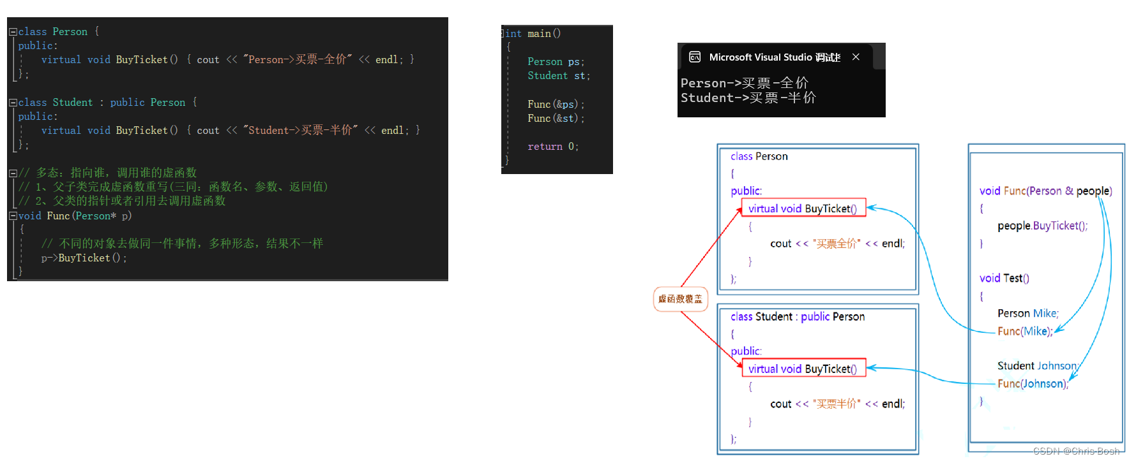Image resolution: width=1129 pixels, height=461 pixels.
Task: Click the console icon in debug tab
Action: (695, 57)
